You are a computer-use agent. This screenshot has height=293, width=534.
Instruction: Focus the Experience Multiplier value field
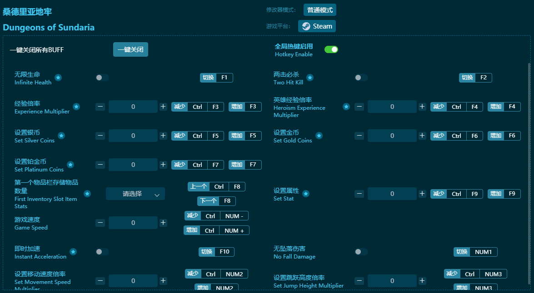pyautogui.click(x=133, y=107)
